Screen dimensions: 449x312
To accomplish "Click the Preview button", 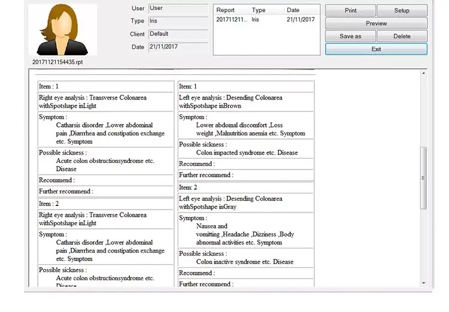I will [x=376, y=23].
